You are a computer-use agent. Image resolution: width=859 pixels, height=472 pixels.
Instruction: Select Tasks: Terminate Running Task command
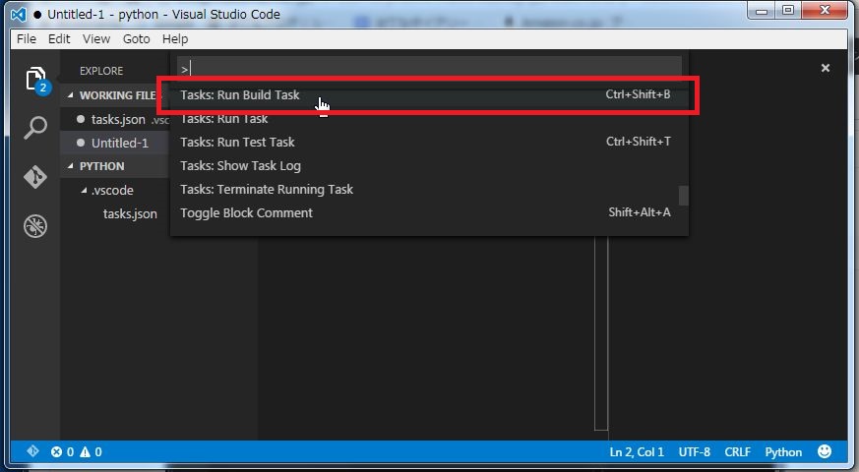429,189
